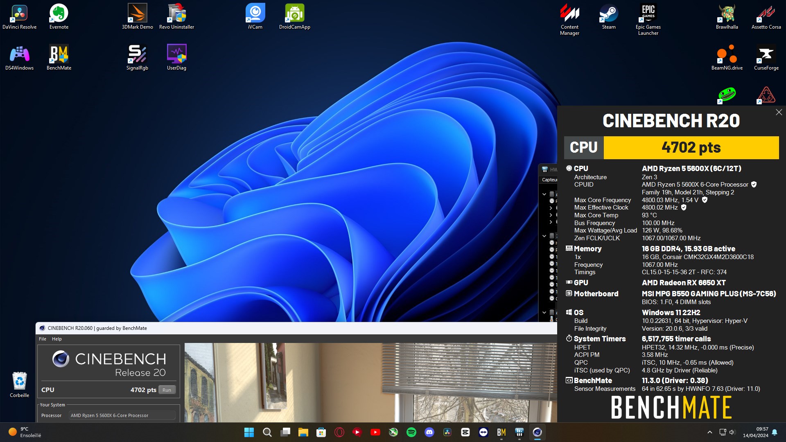This screenshot has width=786, height=442.
Task: Open the Epic Games Launcher desktop icon
Action: [648, 20]
